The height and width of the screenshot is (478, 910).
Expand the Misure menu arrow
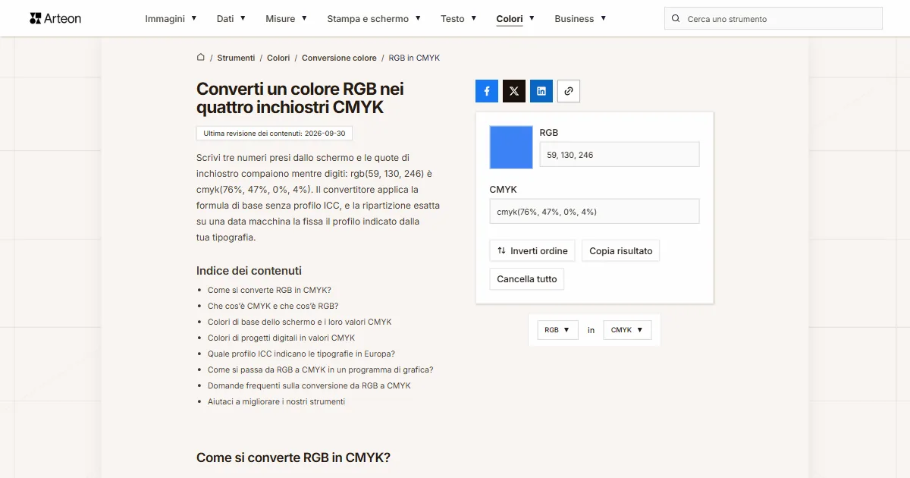304,18
